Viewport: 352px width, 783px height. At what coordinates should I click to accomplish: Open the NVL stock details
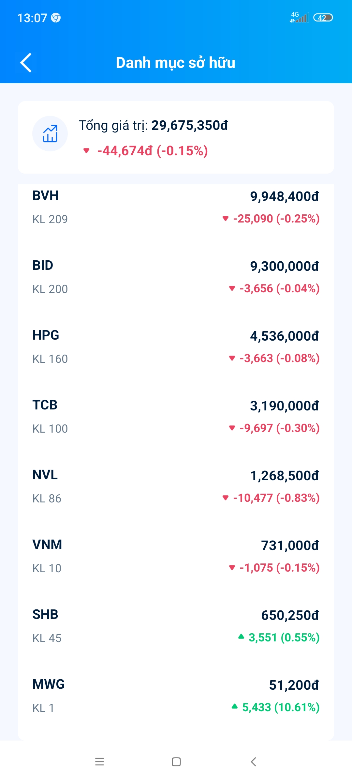[x=176, y=486]
